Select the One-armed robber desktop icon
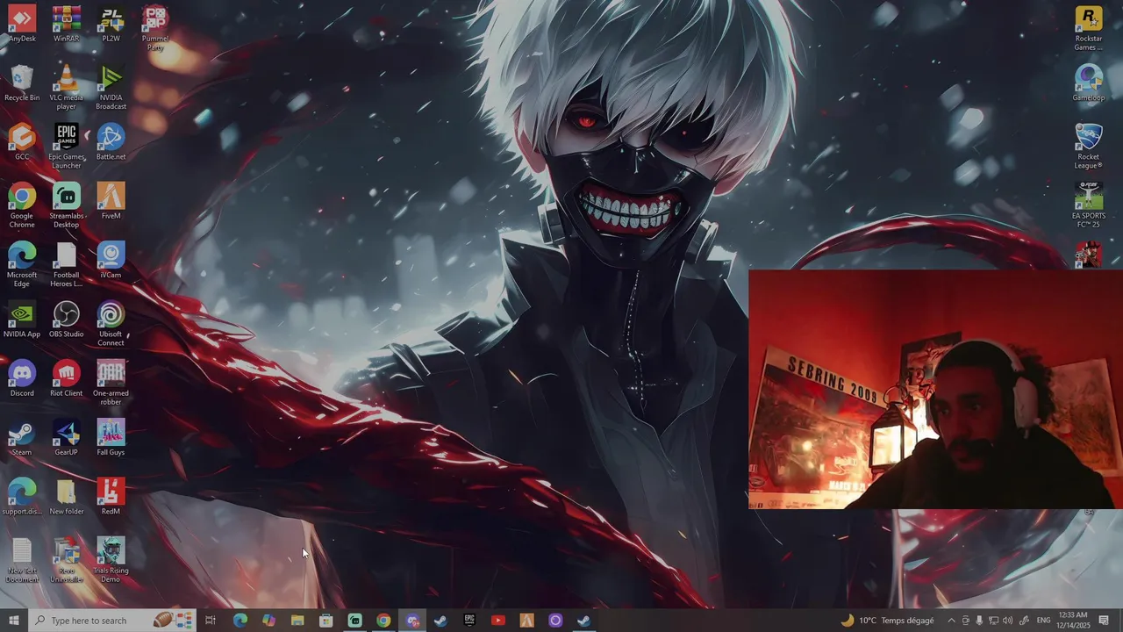 111,382
